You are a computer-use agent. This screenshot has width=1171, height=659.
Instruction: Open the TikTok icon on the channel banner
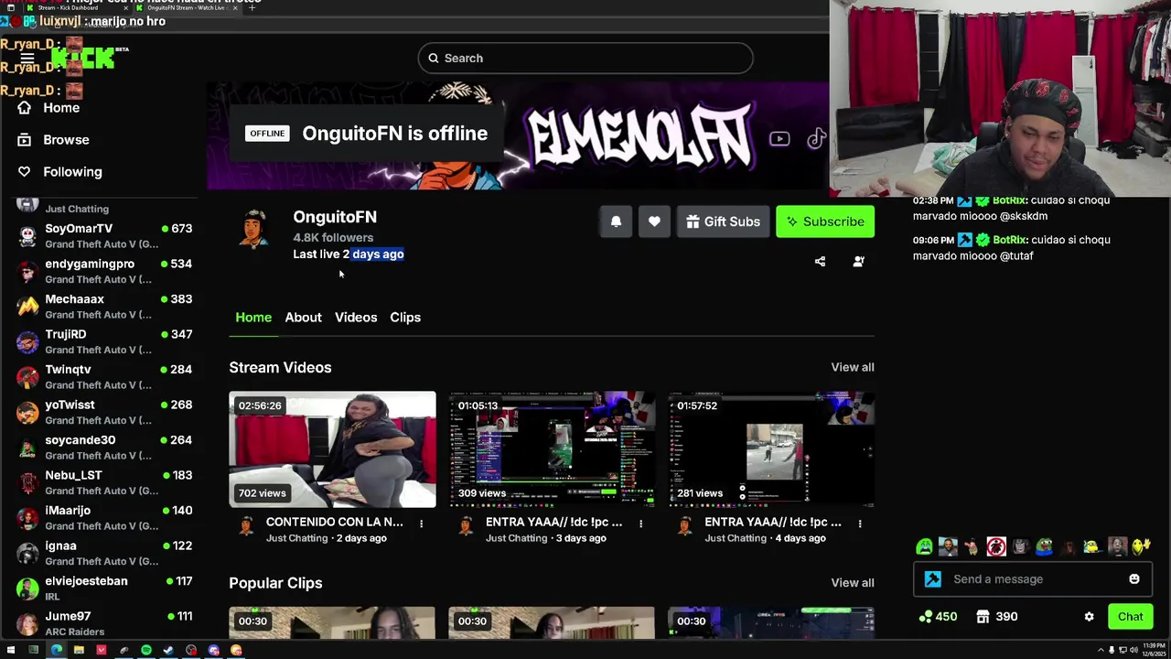[816, 139]
